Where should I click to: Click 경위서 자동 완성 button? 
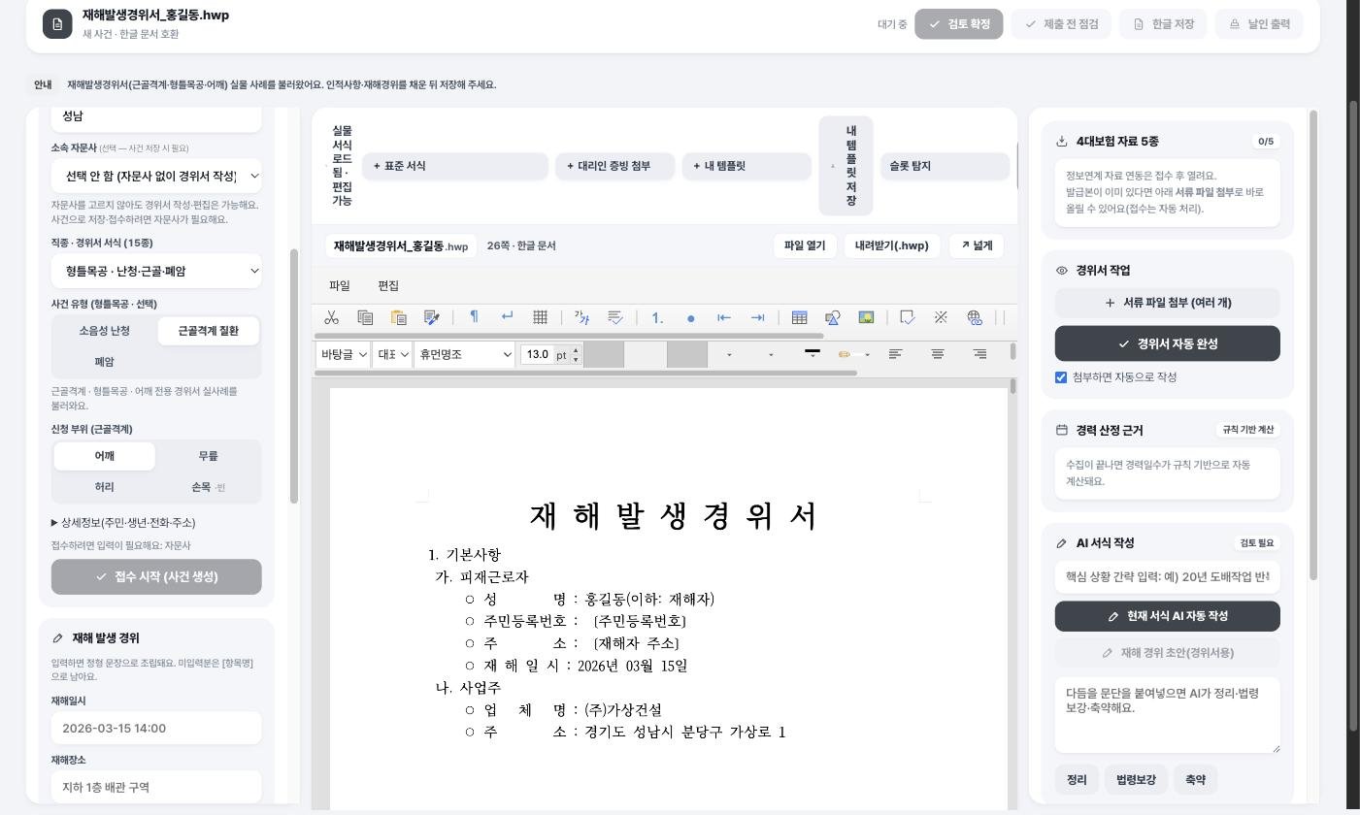[1168, 343]
